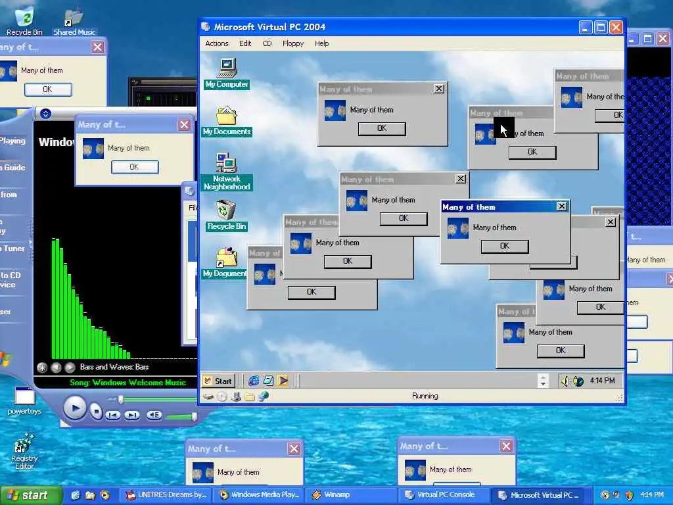Launch Internet Explorer from guest quick launch
The image size is (673, 505).
click(x=254, y=381)
